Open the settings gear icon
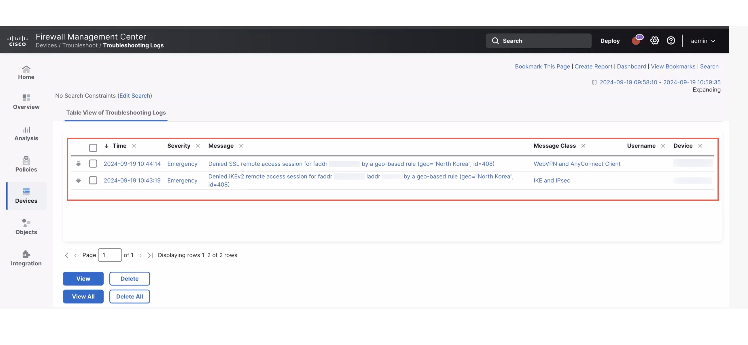Viewport: 748px width, 345px height. 654,41
